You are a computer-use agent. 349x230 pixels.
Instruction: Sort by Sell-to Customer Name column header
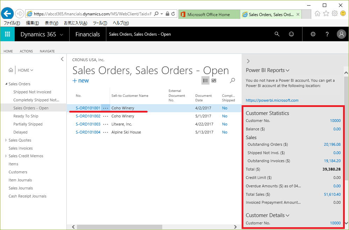[130, 96]
